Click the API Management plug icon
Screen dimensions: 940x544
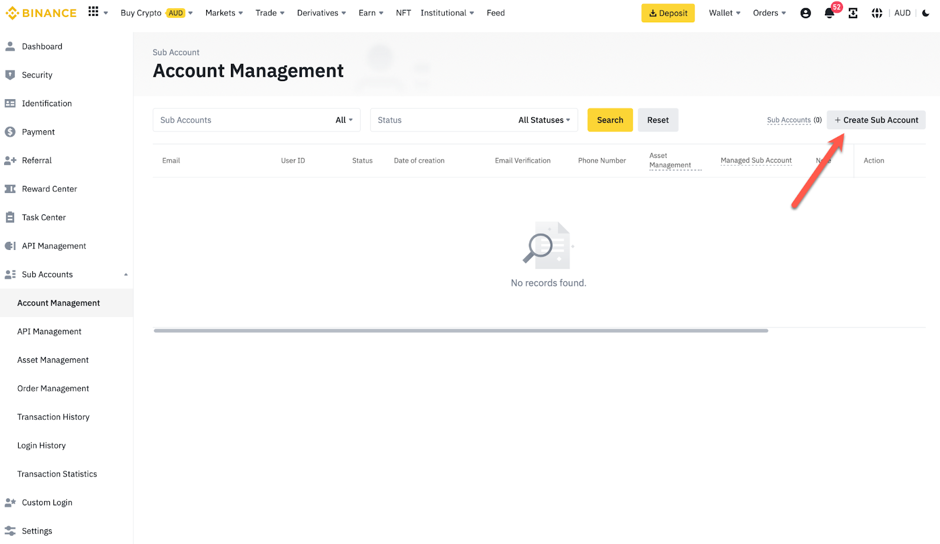(x=10, y=246)
